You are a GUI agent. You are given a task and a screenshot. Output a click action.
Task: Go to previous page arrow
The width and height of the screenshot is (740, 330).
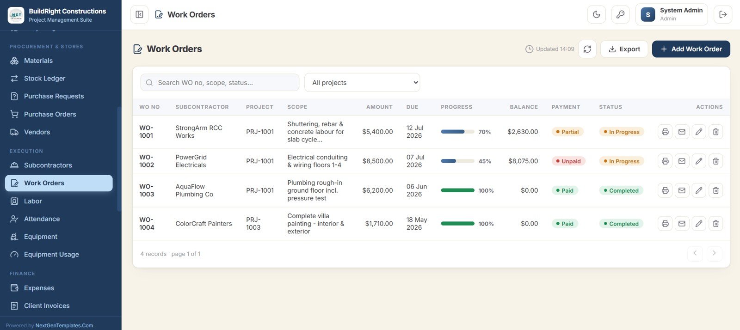tap(695, 253)
